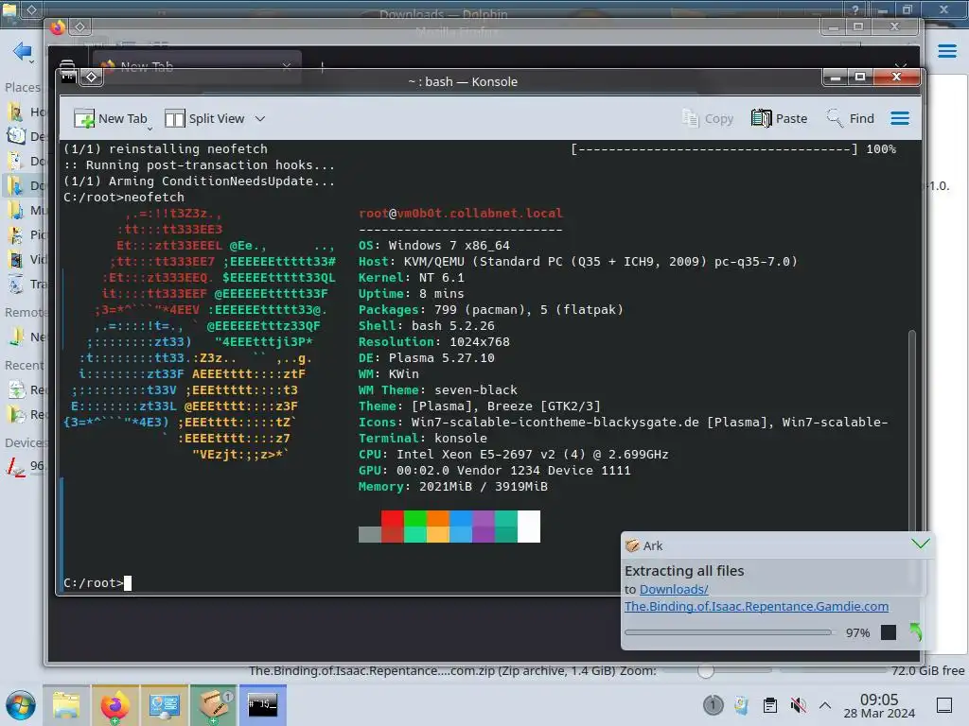This screenshot has height=726, width=969.
Task: Open the Windows-style start menu
Action: (x=21, y=705)
